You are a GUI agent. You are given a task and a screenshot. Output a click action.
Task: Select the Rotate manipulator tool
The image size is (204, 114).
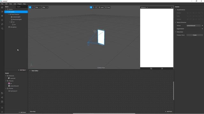(x=94, y=7)
